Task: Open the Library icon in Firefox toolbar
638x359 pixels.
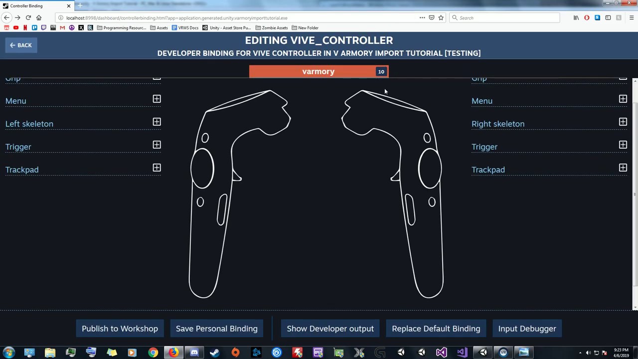Action: 576,18
